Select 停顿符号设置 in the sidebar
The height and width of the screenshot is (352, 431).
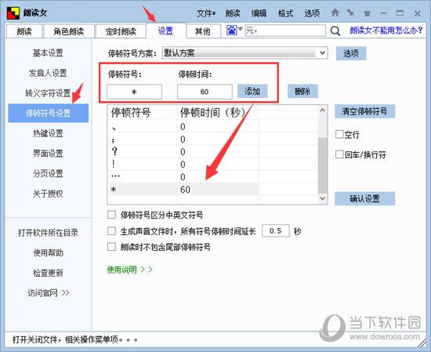[49, 113]
